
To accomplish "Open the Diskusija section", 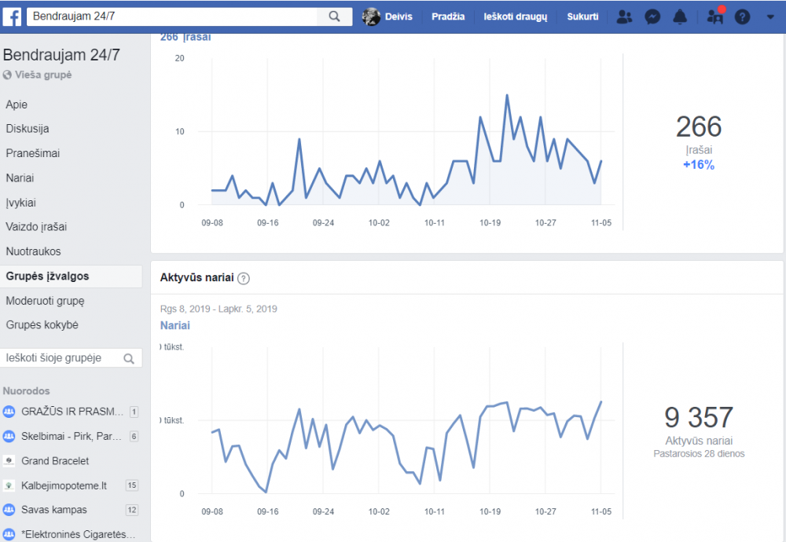I will tap(28, 129).
